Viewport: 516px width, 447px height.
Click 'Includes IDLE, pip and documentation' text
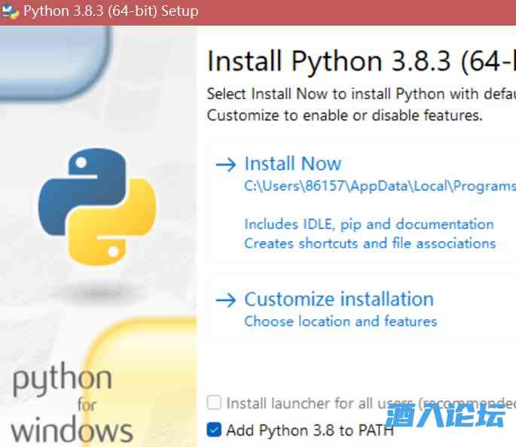369,224
